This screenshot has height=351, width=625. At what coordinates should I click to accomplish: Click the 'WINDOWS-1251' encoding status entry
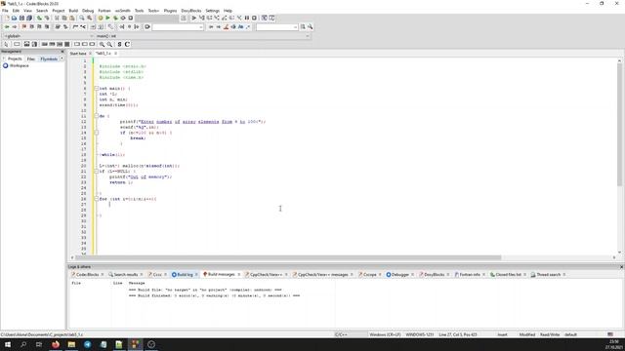pos(419,334)
